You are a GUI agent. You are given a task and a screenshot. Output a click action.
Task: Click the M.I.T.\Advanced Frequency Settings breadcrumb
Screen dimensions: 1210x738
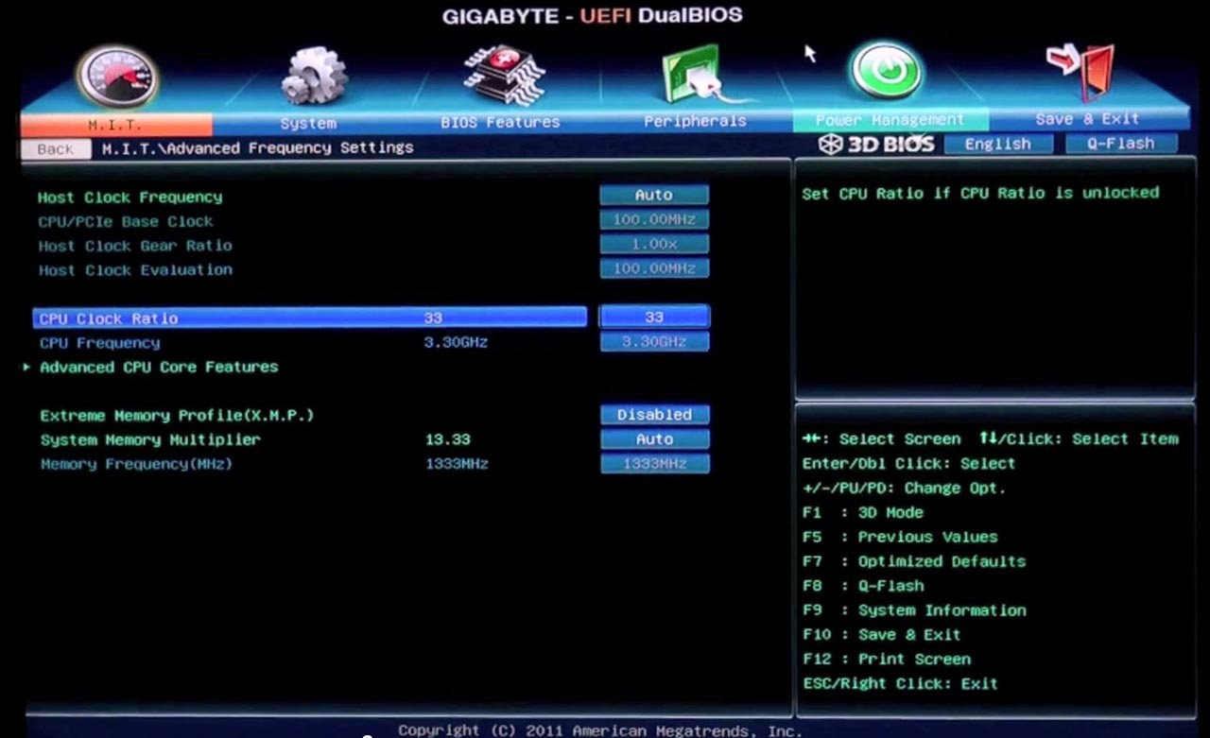(x=257, y=148)
